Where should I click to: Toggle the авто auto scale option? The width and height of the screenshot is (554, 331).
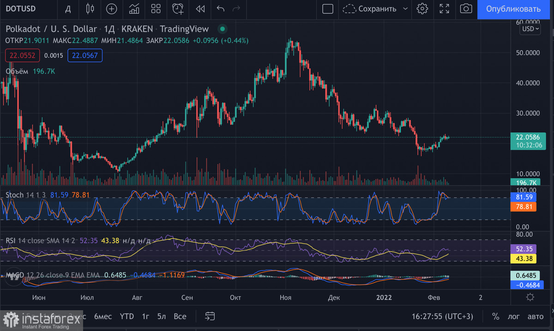535,317
